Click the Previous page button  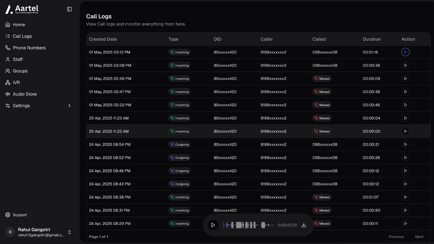click(x=396, y=237)
